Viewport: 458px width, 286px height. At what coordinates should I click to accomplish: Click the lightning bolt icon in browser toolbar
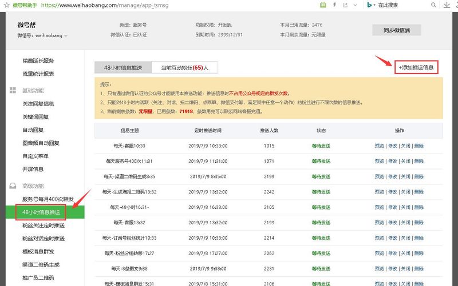[x=335, y=5]
